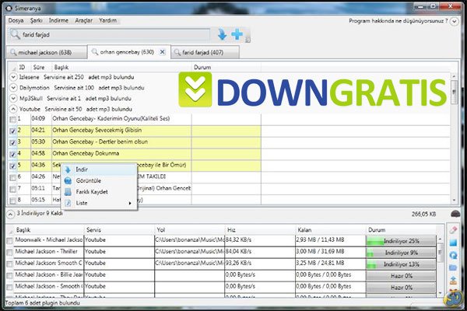Collapse the downloads panel '3 İndiriliyor 9 Kaldı'

(x=10, y=214)
